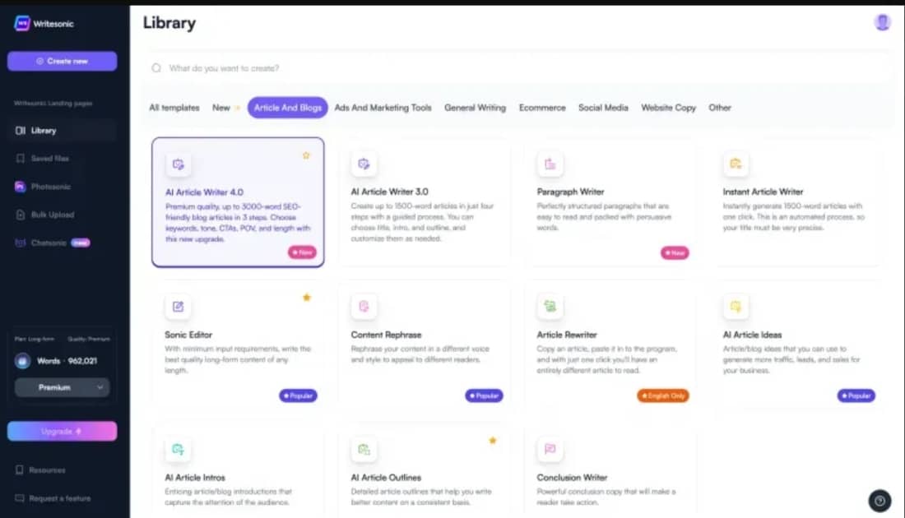Viewport: 905px width, 518px height.
Task: Click the Request a feature icon
Action: point(20,497)
